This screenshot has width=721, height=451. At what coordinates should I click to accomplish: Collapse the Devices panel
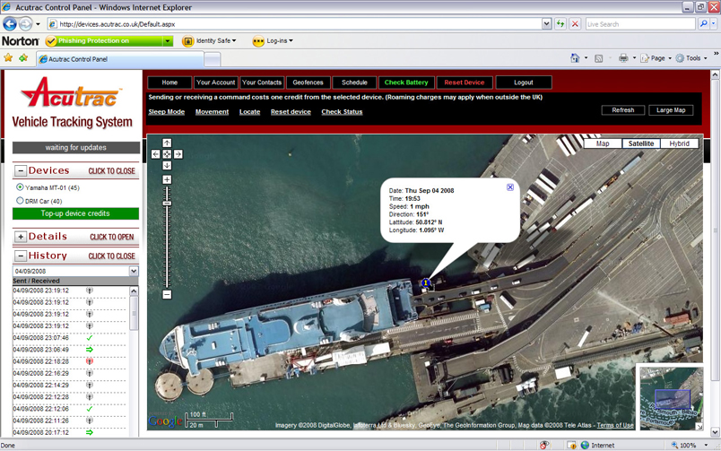tap(21, 170)
